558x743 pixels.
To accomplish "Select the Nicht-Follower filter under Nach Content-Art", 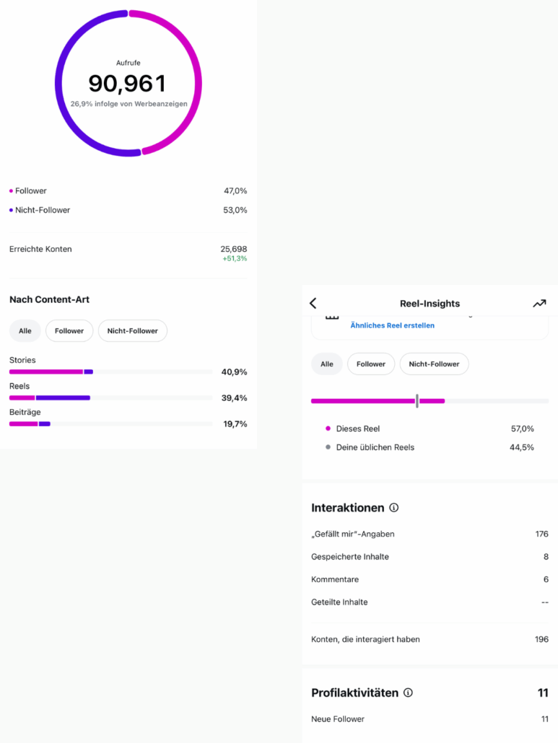I will pyautogui.click(x=132, y=331).
